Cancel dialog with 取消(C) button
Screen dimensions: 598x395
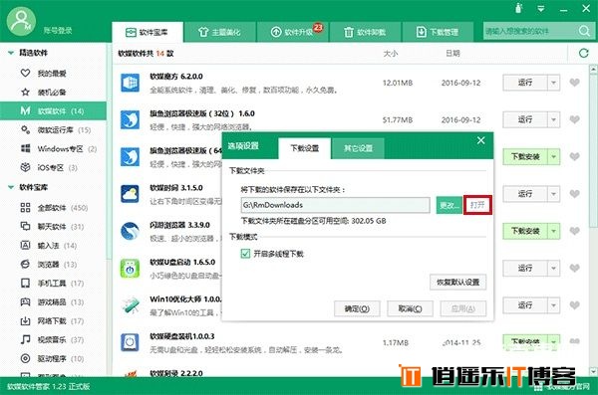coord(410,308)
